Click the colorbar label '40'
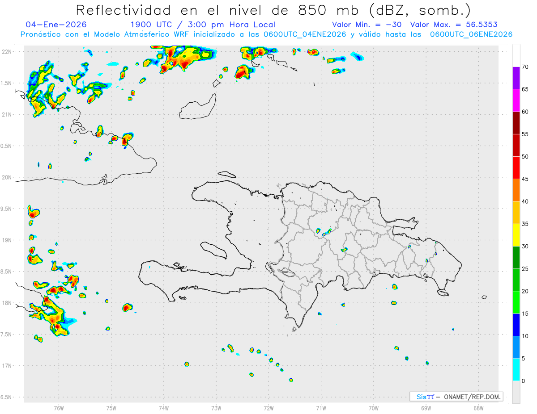The image size is (537, 414). 525,201
